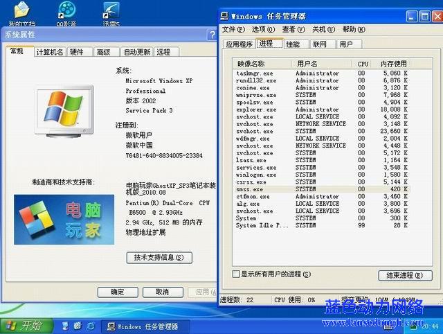
Task: Click the Task Manager title bar icon
Action: [224, 16]
